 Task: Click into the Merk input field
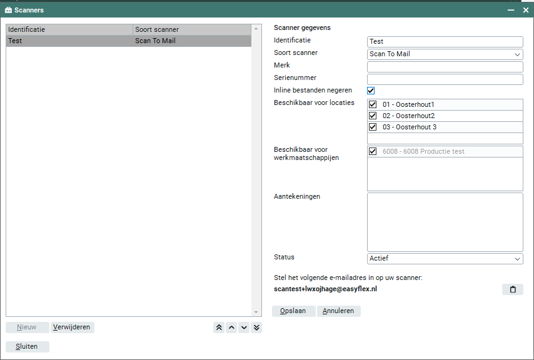tap(445, 67)
